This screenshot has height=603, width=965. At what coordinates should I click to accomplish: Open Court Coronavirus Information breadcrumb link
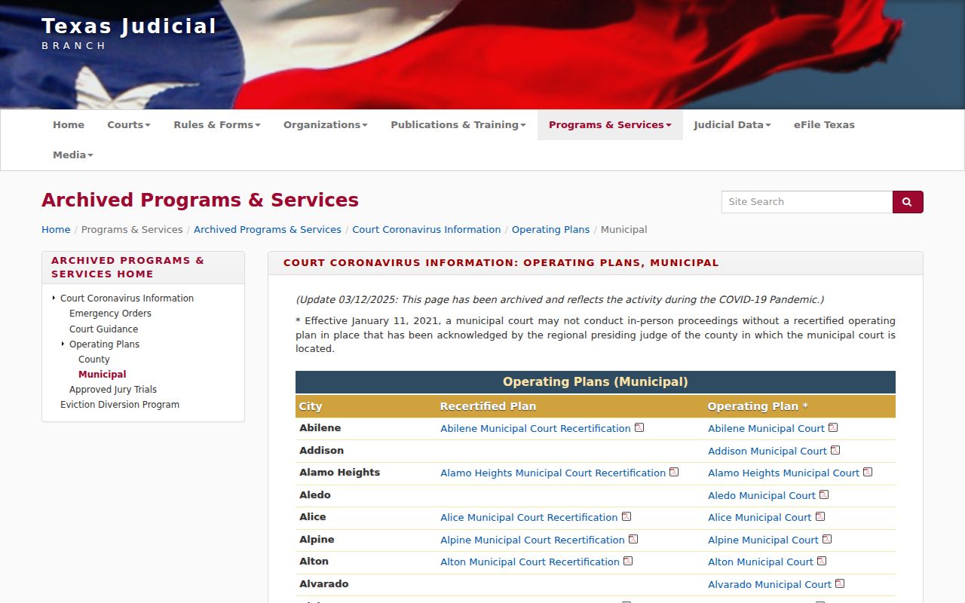point(427,230)
